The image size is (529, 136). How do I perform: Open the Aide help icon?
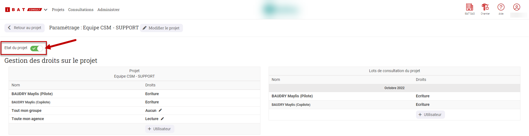click(501, 7)
